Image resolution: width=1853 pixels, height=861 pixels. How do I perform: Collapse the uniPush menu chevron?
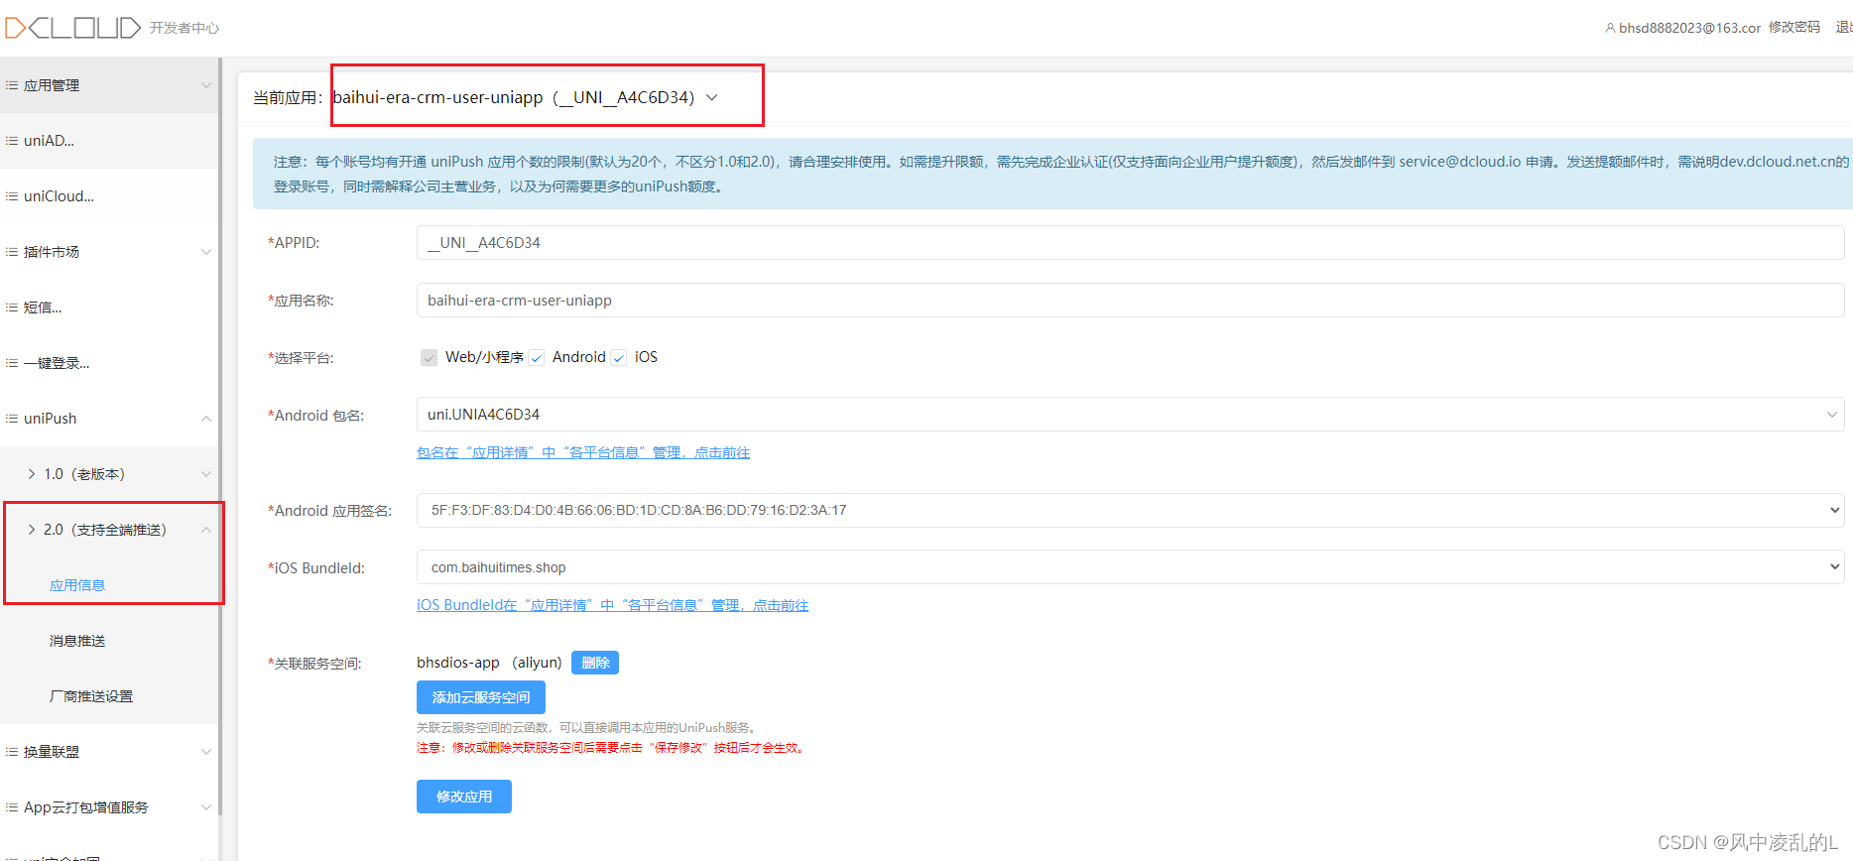206,419
